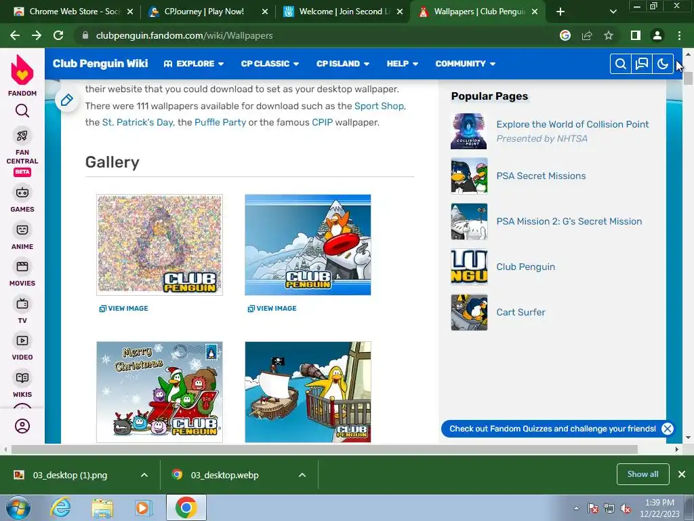Open the Anime sidebar icon

(x=22, y=229)
